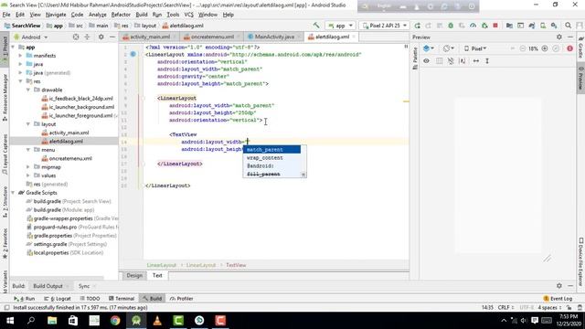The height and width of the screenshot is (329, 585).
Task: Switch to the MainActivity.java tab
Action: click(274, 37)
